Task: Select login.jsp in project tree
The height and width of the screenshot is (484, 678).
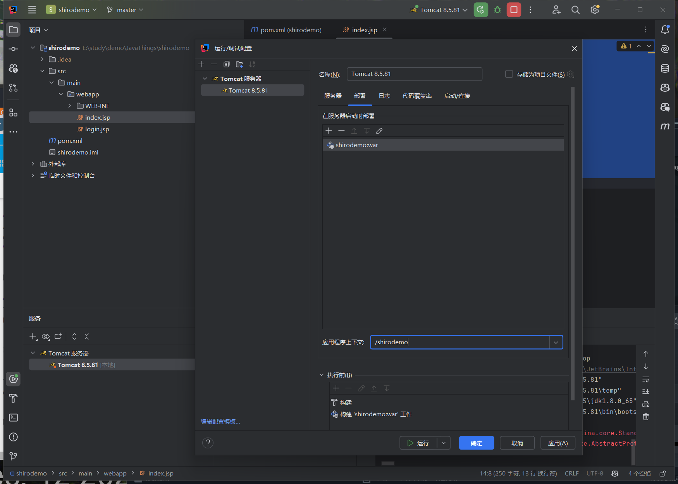Action: [x=97, y=129]
